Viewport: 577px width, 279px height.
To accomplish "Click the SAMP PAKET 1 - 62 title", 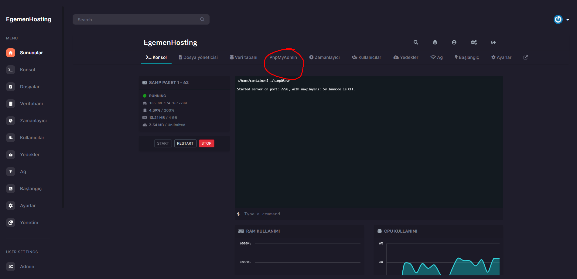I will click(x=169, y=82).
